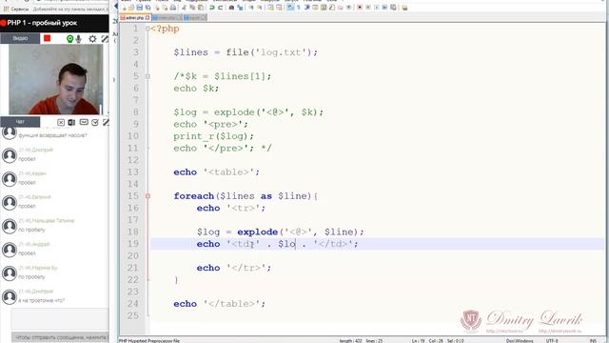
Task: Click the Save All toolbar icon
Action: 148,8
